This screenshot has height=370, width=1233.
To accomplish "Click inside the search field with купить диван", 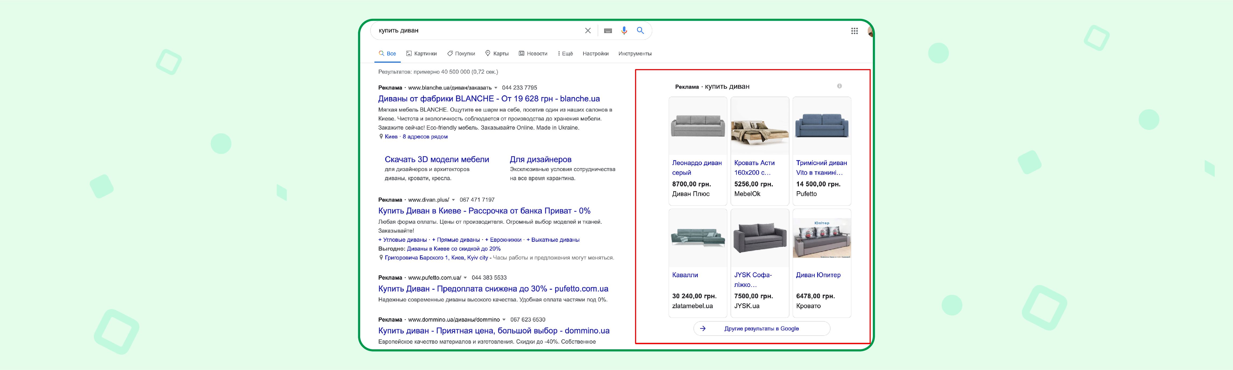I will click(x=479, y=31).
